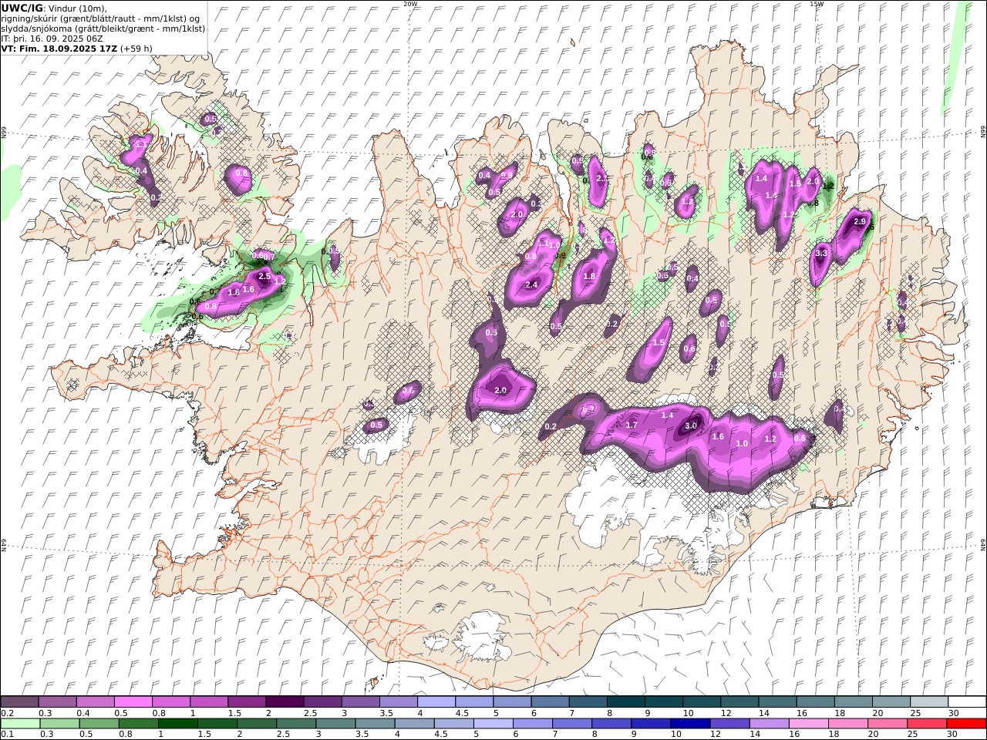Click the 'slydda/snjókoma' legend description line
Screen dimensions: 987x740
tap(103, 29)
